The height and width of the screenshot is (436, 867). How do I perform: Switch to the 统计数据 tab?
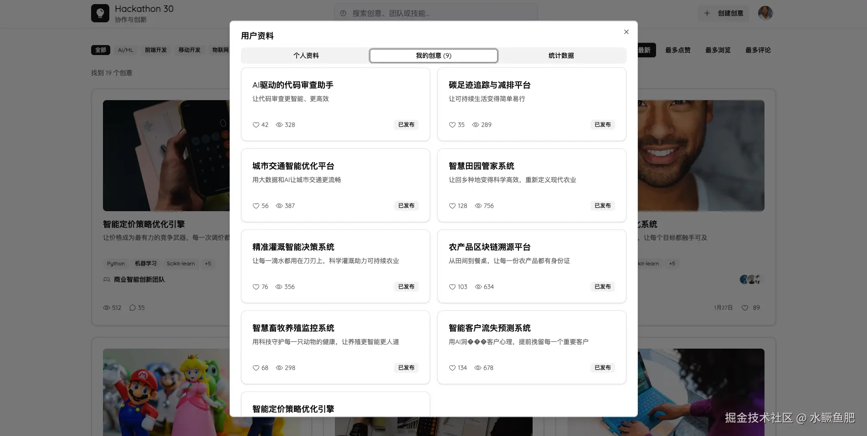(x=561, y=56)
